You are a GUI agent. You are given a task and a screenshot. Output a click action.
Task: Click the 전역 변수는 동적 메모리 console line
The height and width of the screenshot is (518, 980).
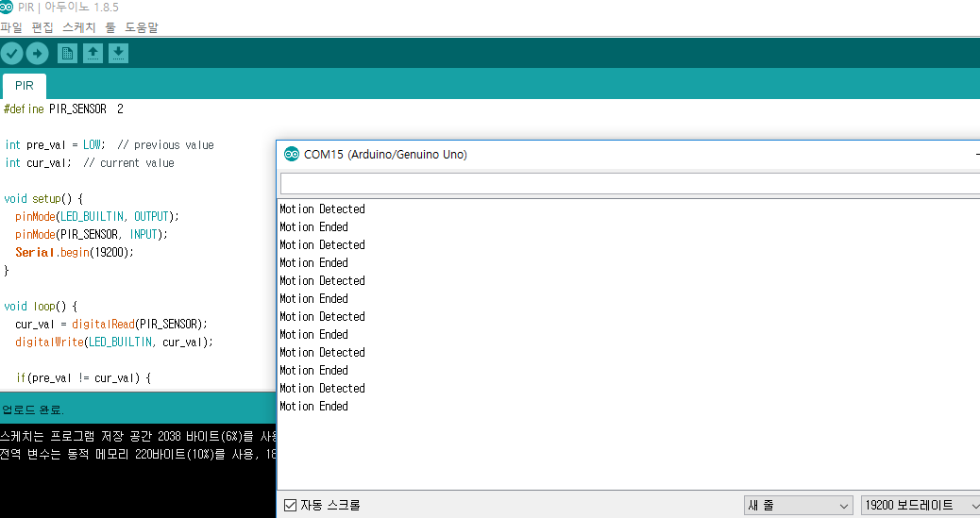pyautogui.click(x=138, y=454)
